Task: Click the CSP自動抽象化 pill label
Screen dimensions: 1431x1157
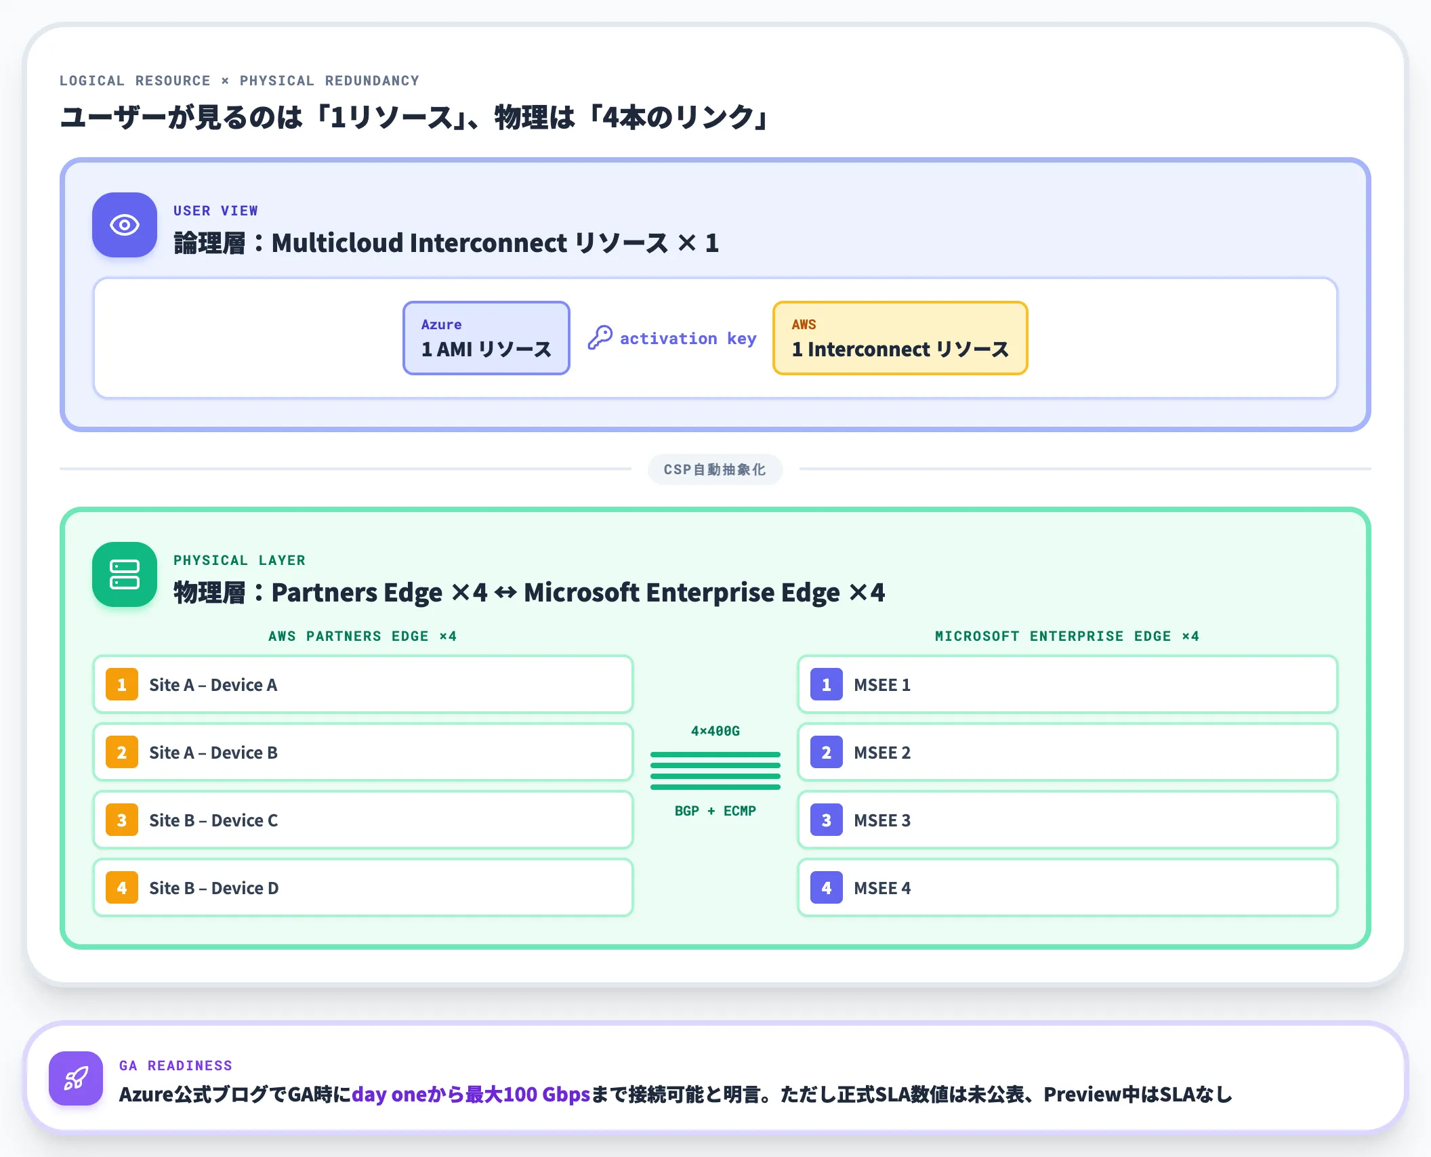Action: click(715, 469)
